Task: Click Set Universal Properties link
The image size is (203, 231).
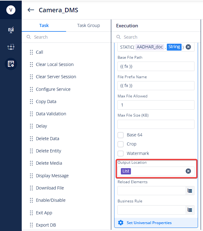Action: click(149, 223)
